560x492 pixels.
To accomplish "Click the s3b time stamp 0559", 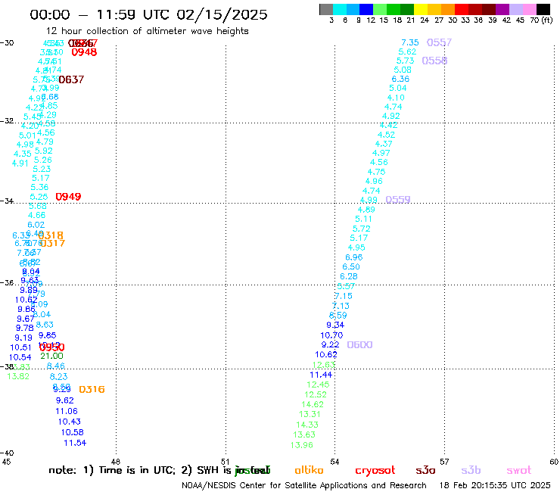I will coord(398,199).
